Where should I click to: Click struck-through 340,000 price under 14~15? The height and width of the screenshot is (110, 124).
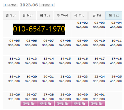click(x=65, y=63)
